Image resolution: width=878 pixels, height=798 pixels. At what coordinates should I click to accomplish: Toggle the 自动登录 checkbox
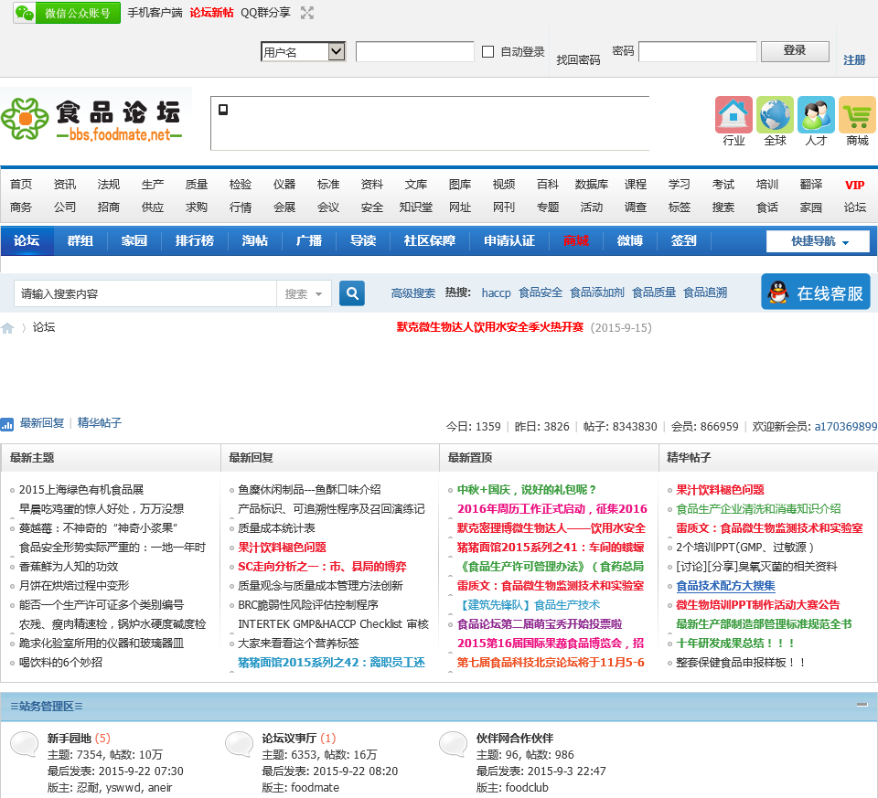(488, 52)
